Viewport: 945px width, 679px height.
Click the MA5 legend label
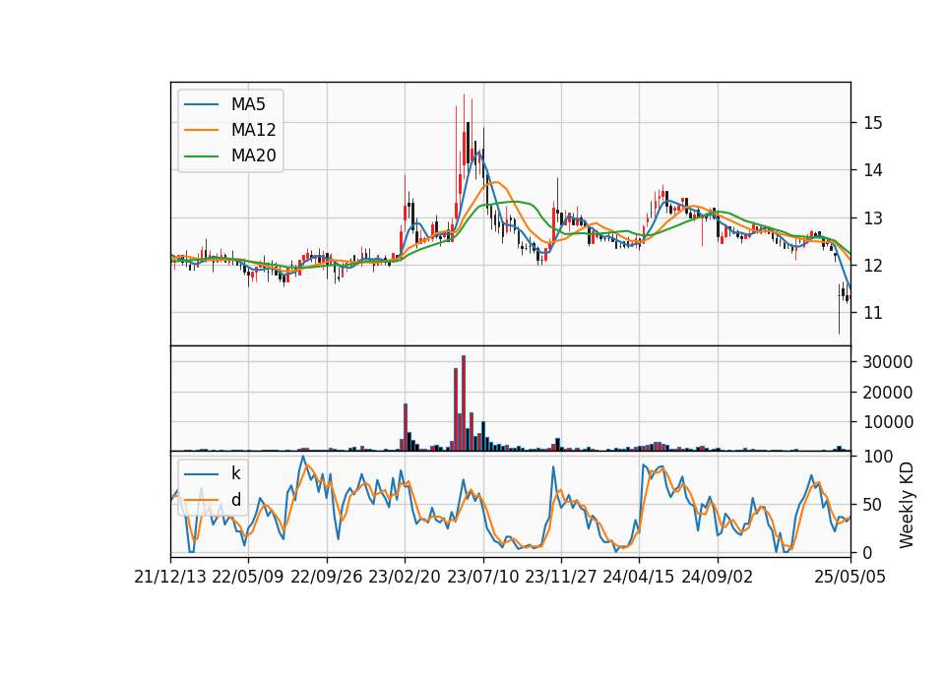(x=248, y=104)
